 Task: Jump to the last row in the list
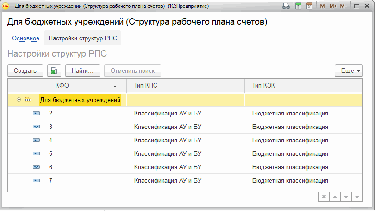(x=357, y=197)
